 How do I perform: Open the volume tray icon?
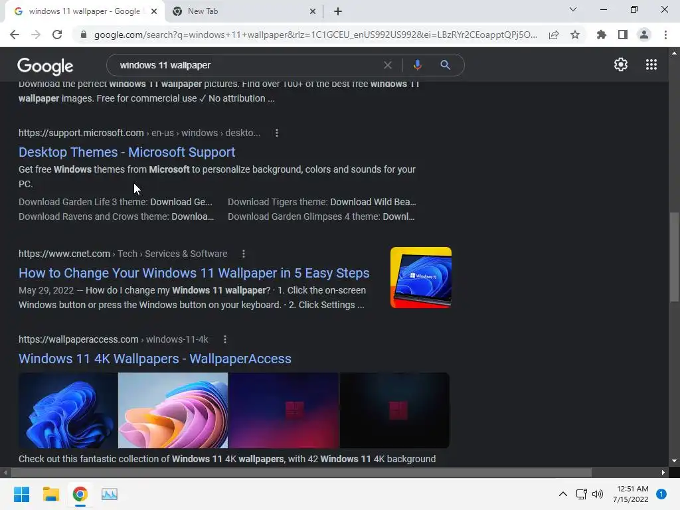click(x=598, y=494)
